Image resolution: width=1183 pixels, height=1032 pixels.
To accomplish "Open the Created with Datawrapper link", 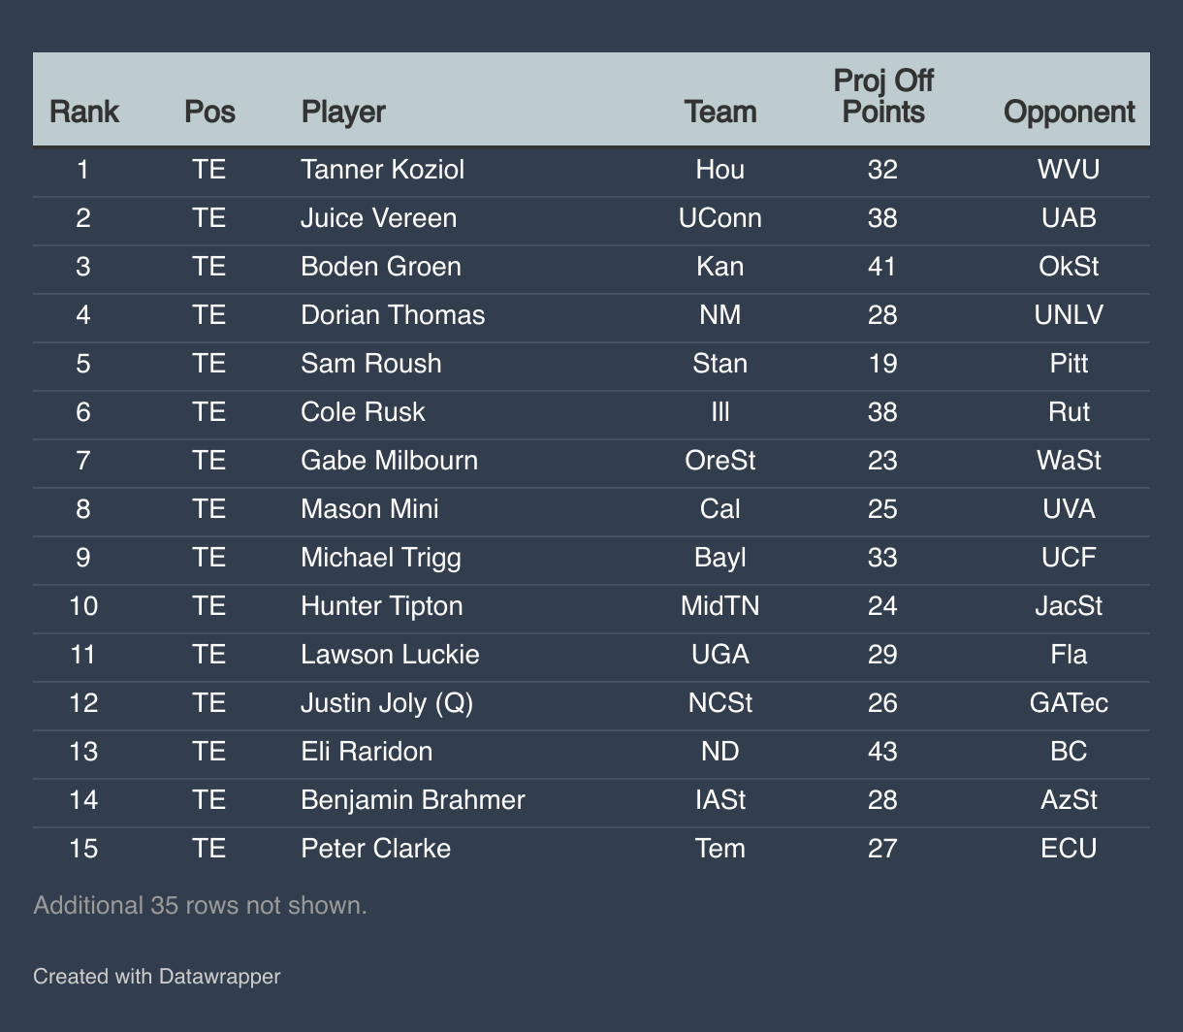I will [157, 976].
